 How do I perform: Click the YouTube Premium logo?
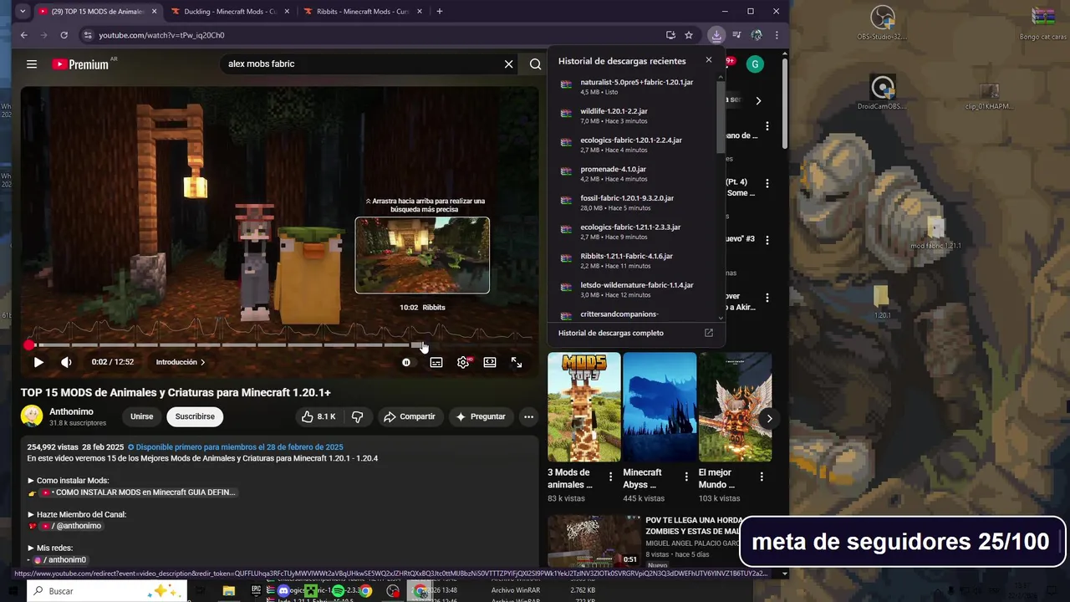click(80, 64)
